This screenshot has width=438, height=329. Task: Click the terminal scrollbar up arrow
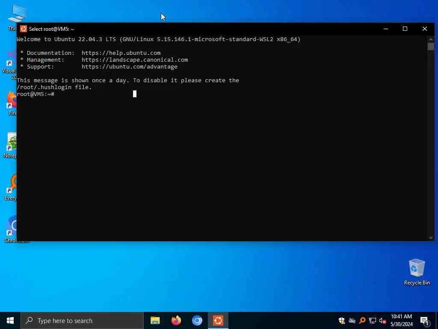pyautogui.click(x=431, y=39)
